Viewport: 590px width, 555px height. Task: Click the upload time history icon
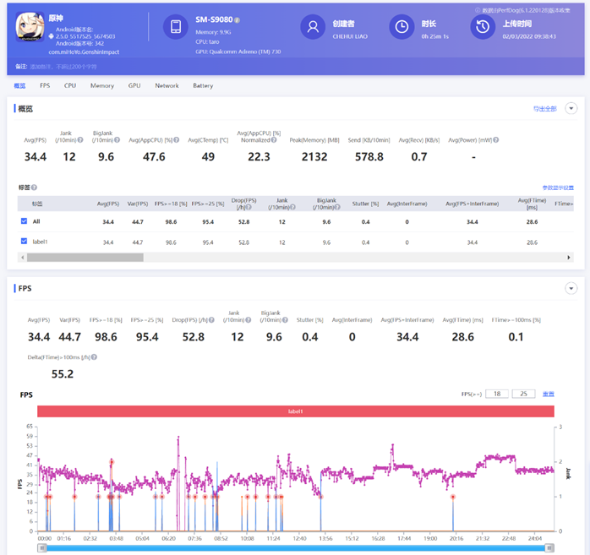pyautogui.click(x=482, y=27)
